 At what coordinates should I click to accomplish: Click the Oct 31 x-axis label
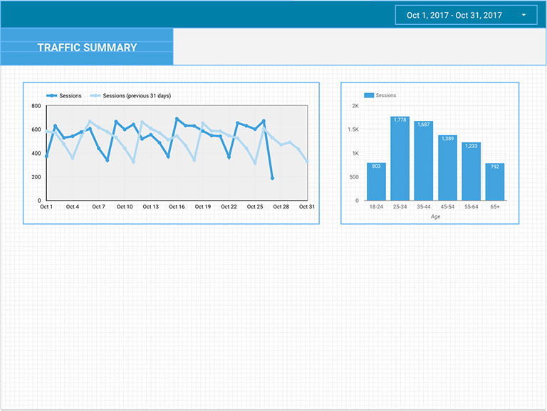point(307,206)
